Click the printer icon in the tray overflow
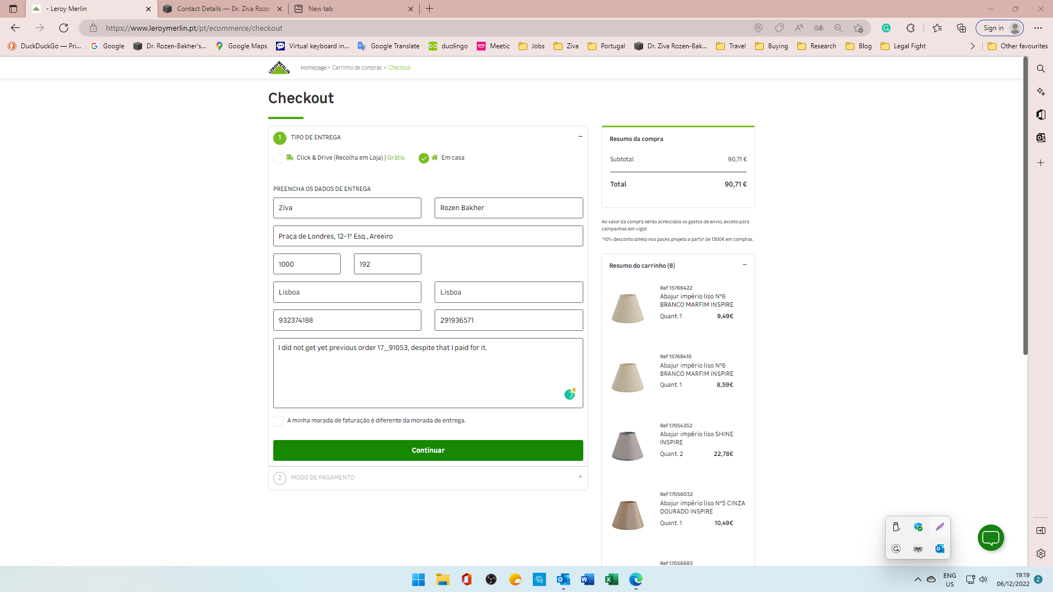1053x592 pixels. point(917,549)
